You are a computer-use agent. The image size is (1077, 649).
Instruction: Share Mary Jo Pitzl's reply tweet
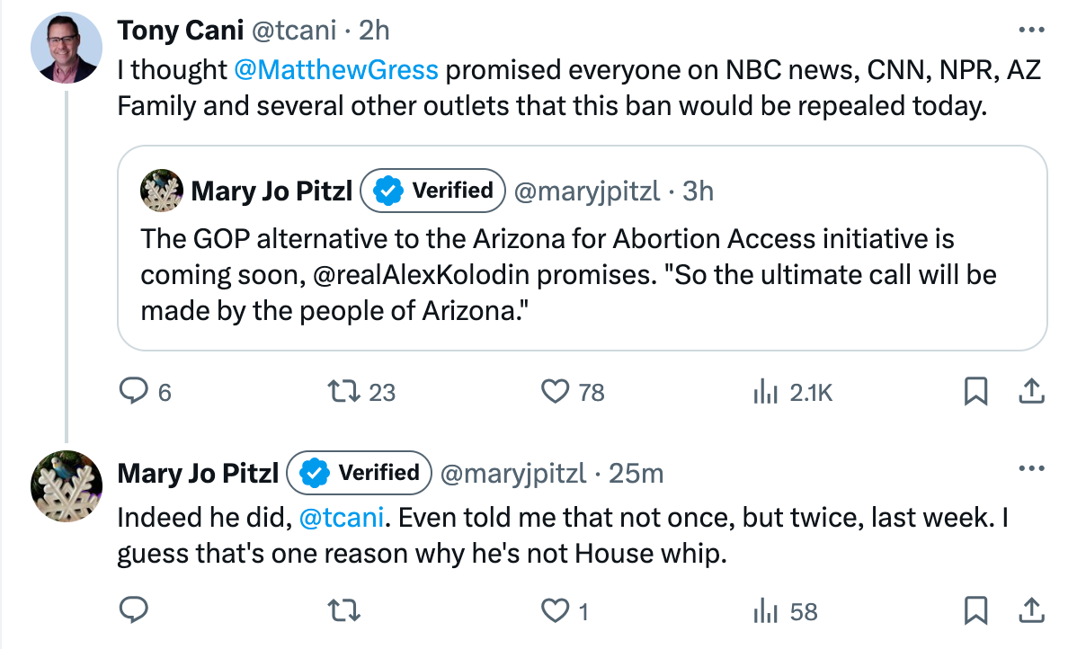tap(1030, 611)
